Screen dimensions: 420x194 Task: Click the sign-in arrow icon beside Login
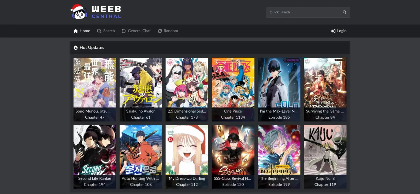(333, 31)
